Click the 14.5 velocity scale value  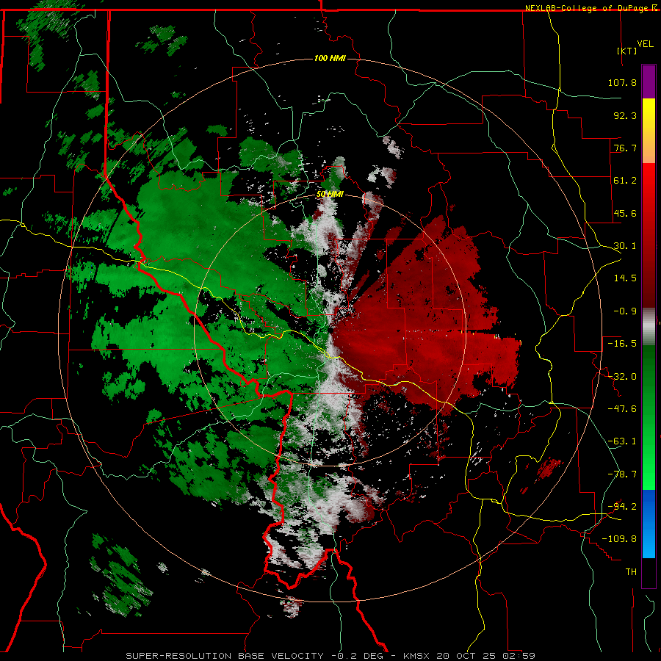click(x=625, y=278)
